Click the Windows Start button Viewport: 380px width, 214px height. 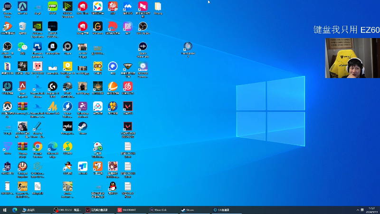click(5, 210)
